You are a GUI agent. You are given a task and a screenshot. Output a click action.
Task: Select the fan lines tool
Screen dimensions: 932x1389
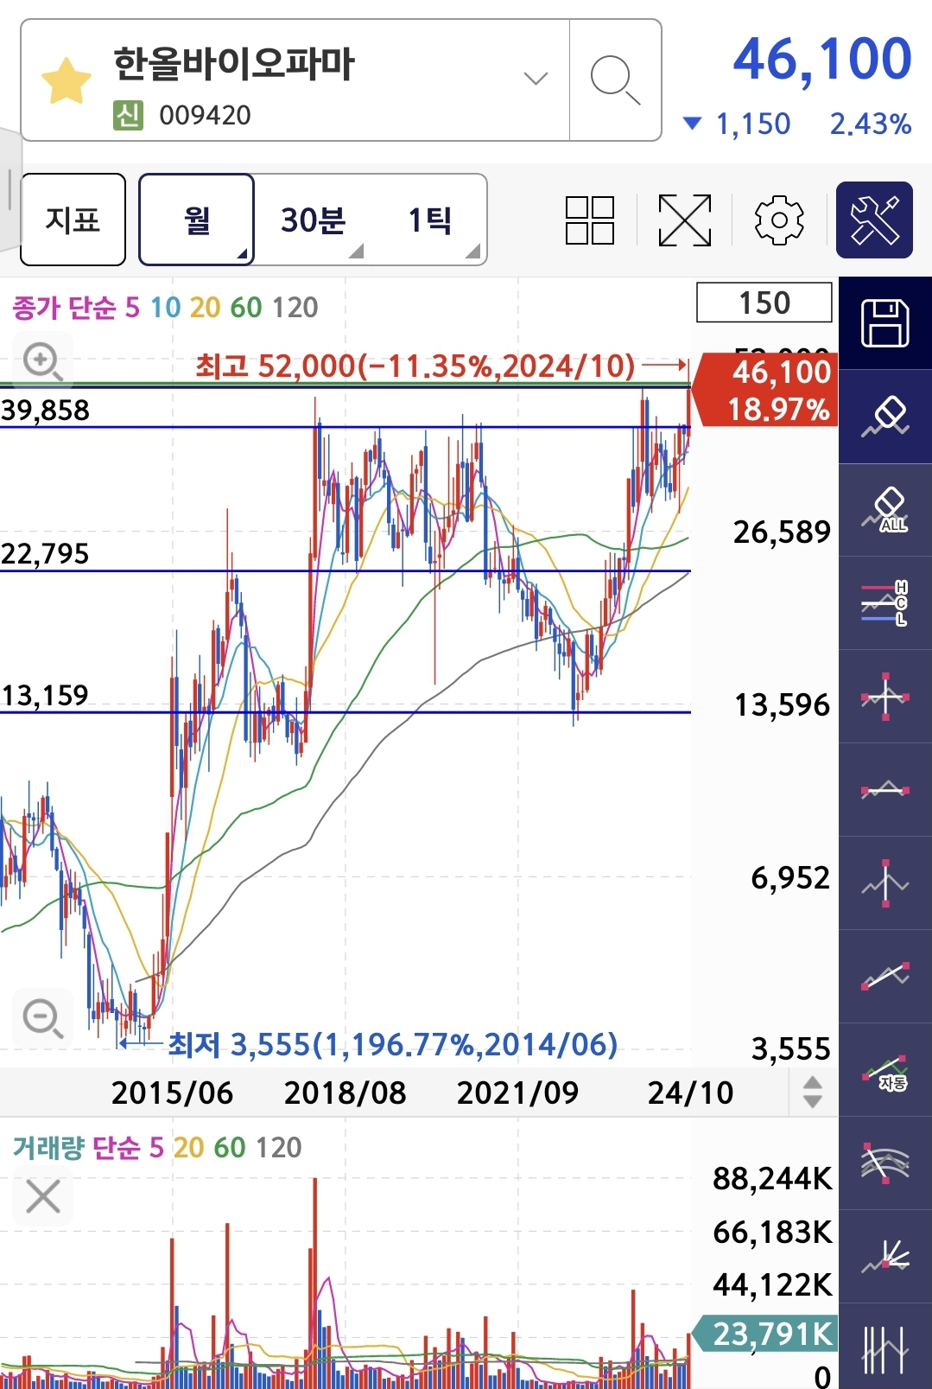(x=885, y=1257)
